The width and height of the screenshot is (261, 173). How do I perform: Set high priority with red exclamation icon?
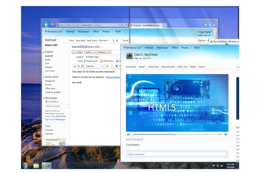point(113,41)
